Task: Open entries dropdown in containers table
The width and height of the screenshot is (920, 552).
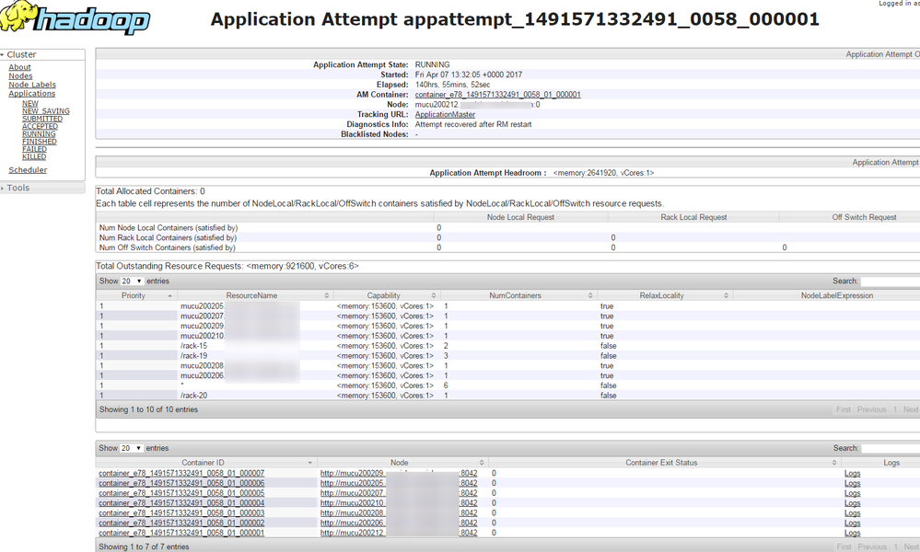Action: click(133, 448)
